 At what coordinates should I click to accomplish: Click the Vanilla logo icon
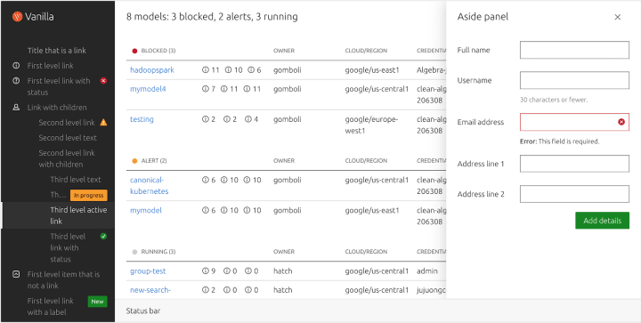[17, 17]
